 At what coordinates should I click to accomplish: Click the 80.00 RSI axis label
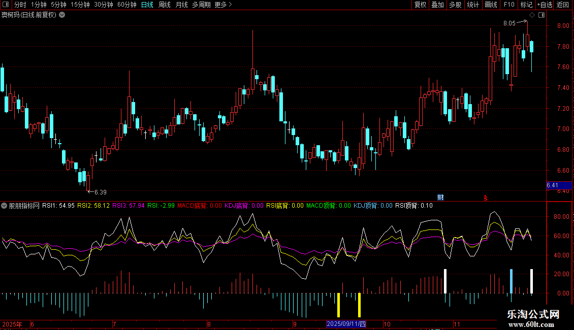pyautogui.click(x=561, y=217)
